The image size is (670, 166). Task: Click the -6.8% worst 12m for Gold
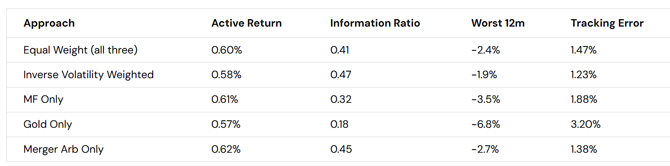pyautogui.click(x=486, y=124)
